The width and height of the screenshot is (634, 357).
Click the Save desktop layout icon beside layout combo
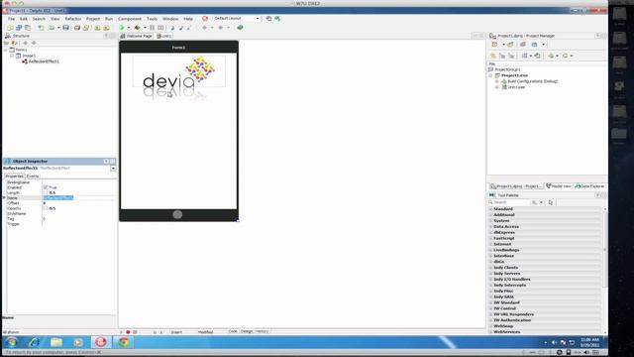pos(268,19)
